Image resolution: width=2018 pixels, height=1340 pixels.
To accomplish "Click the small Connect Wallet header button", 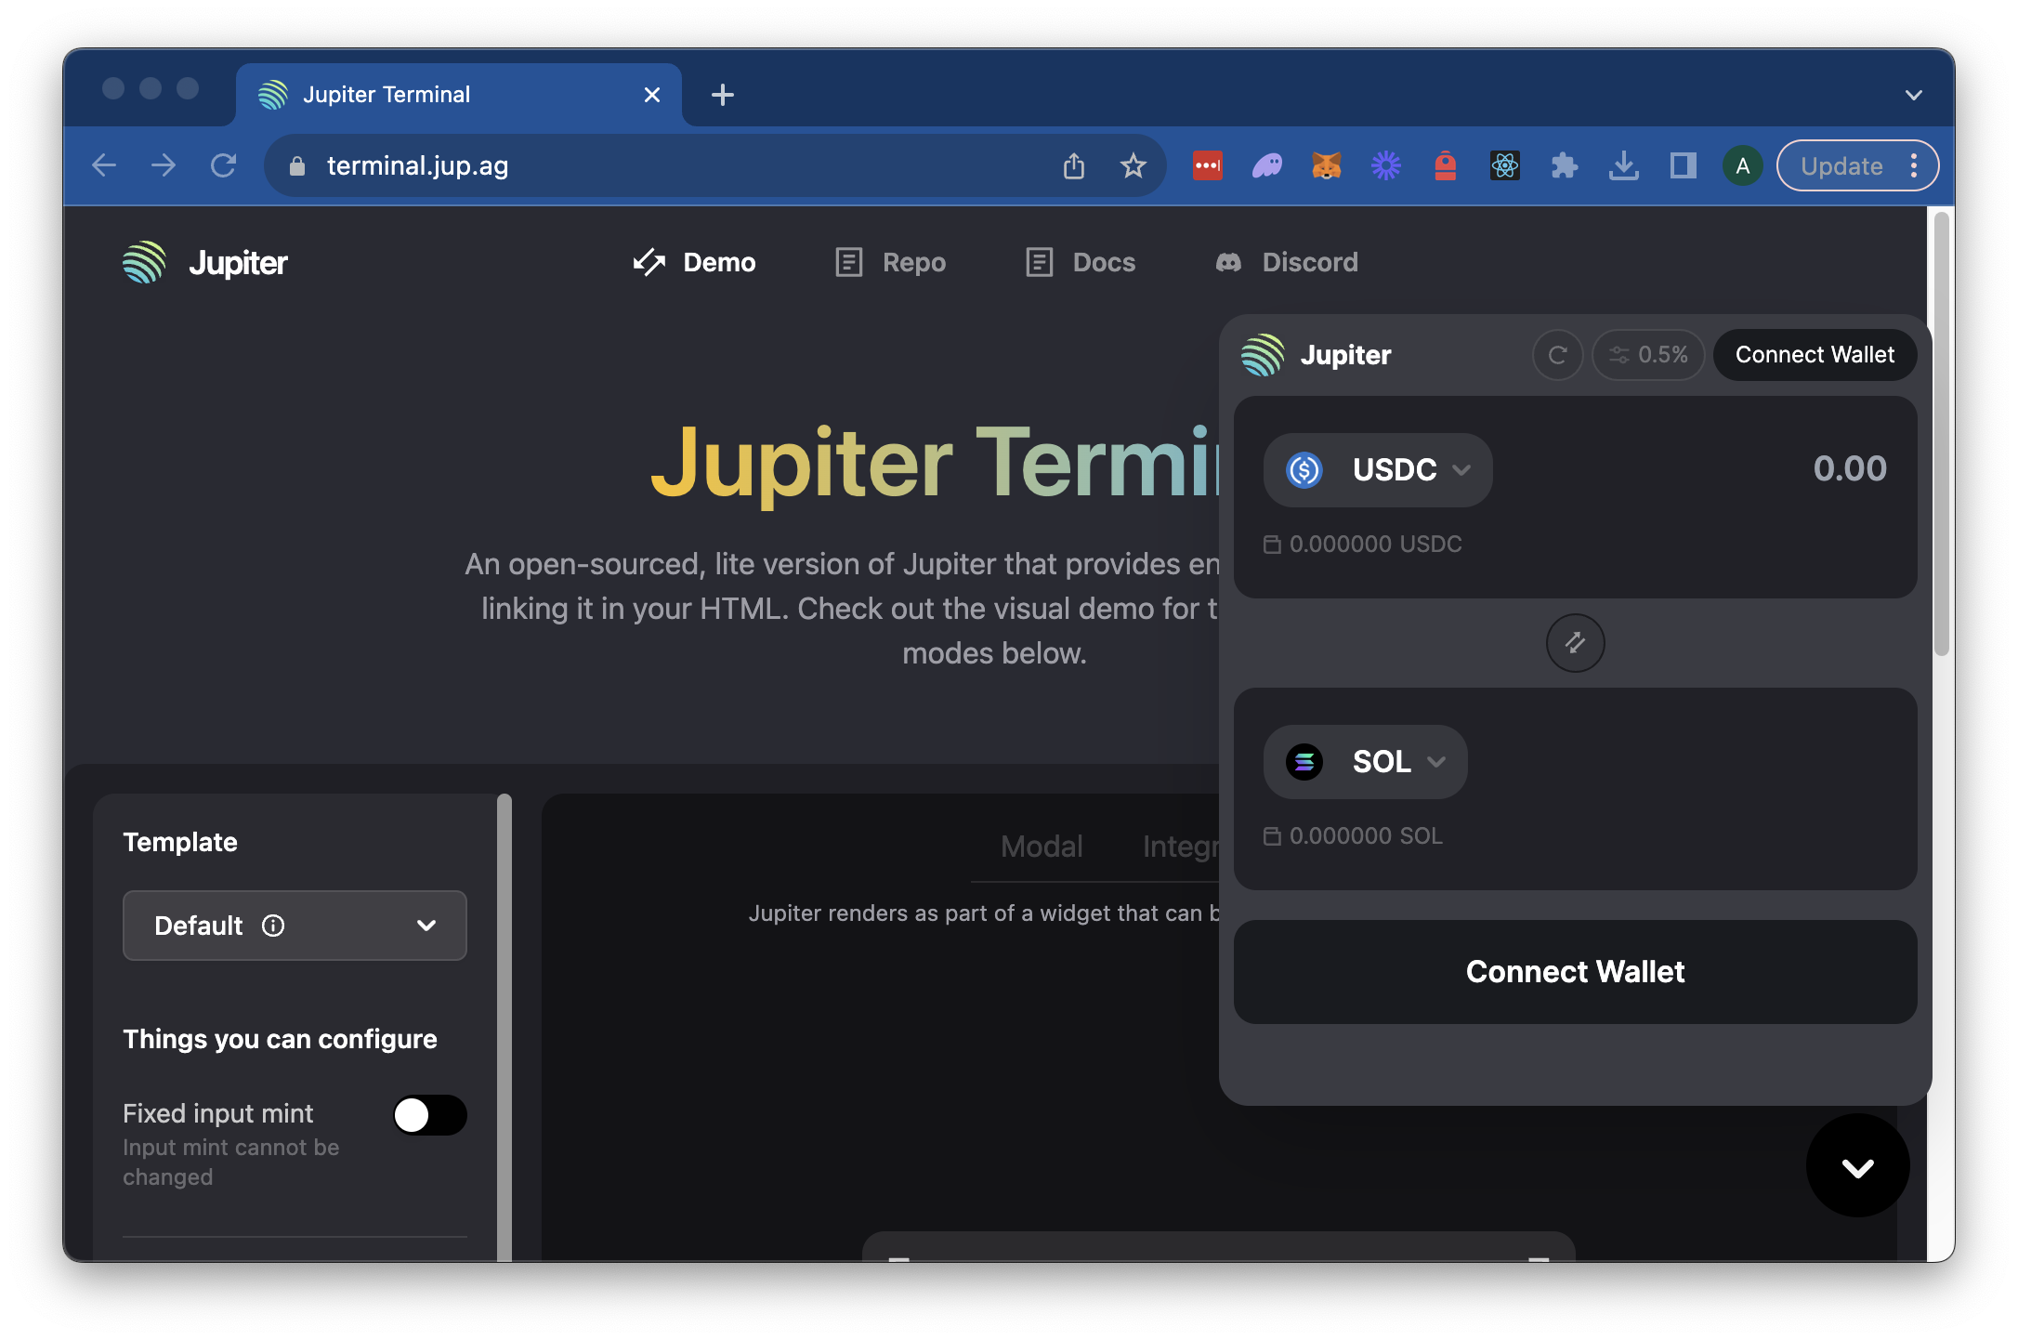I will coord(1815,355).
